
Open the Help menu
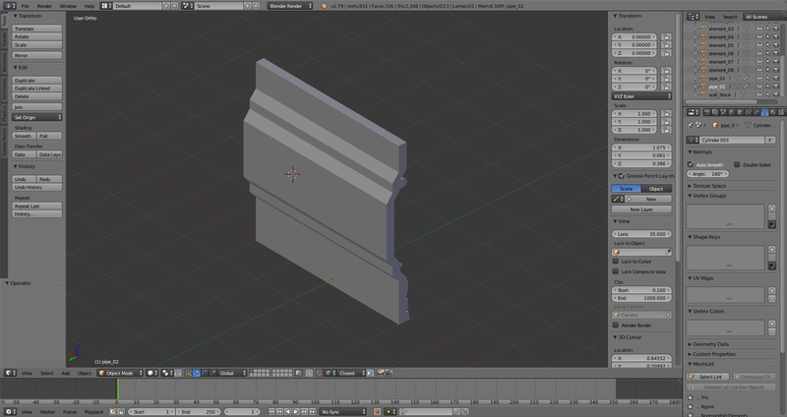point(90,6)
